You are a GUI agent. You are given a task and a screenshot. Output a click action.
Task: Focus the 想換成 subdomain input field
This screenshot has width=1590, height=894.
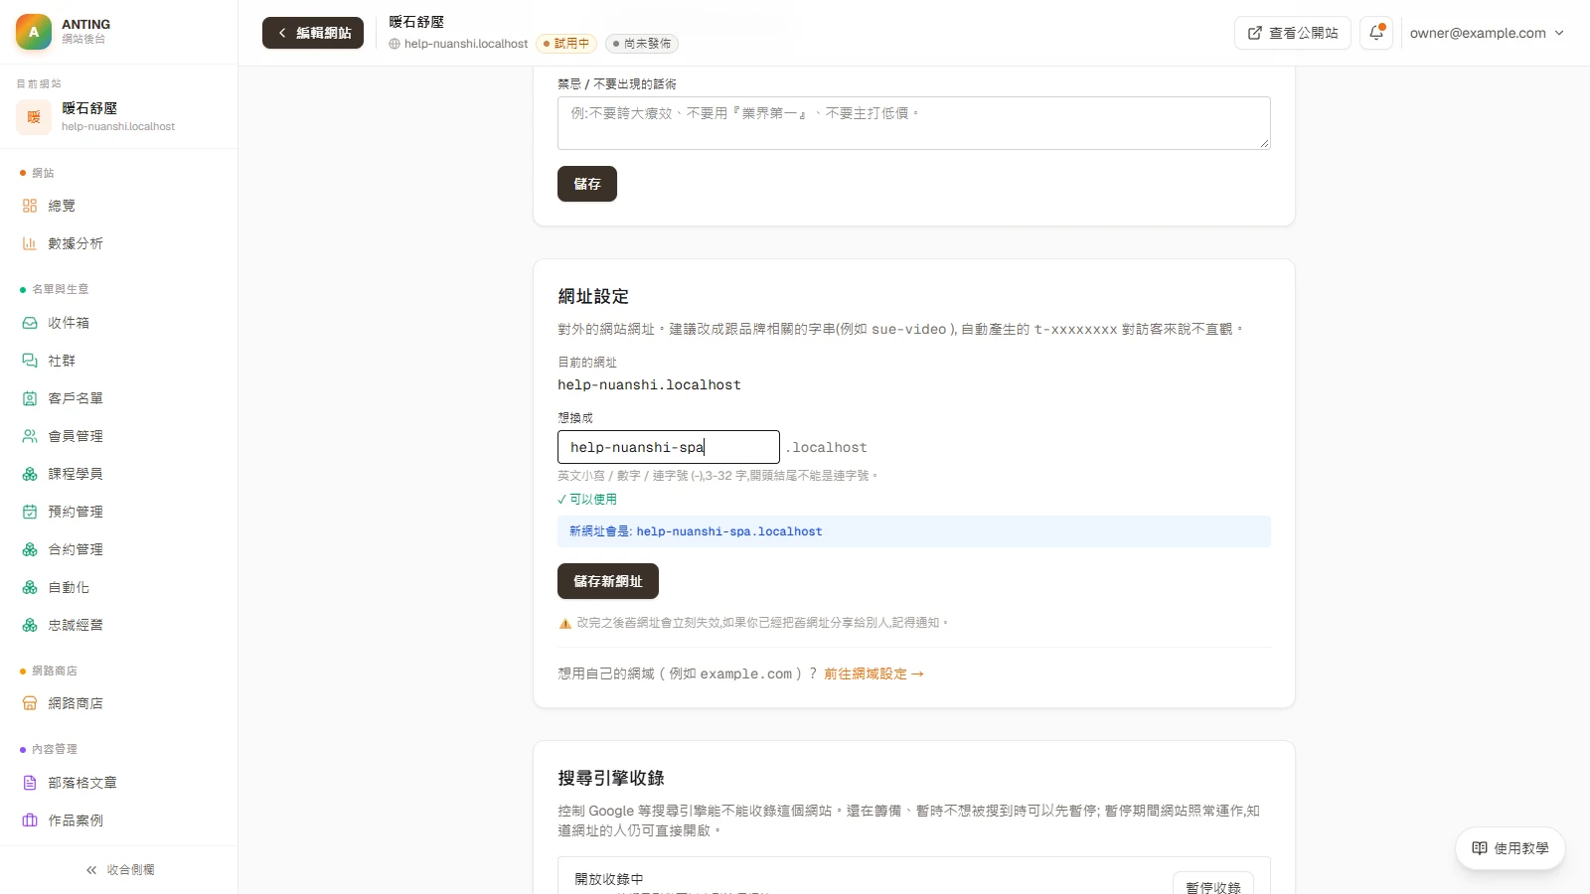(669, 447)
